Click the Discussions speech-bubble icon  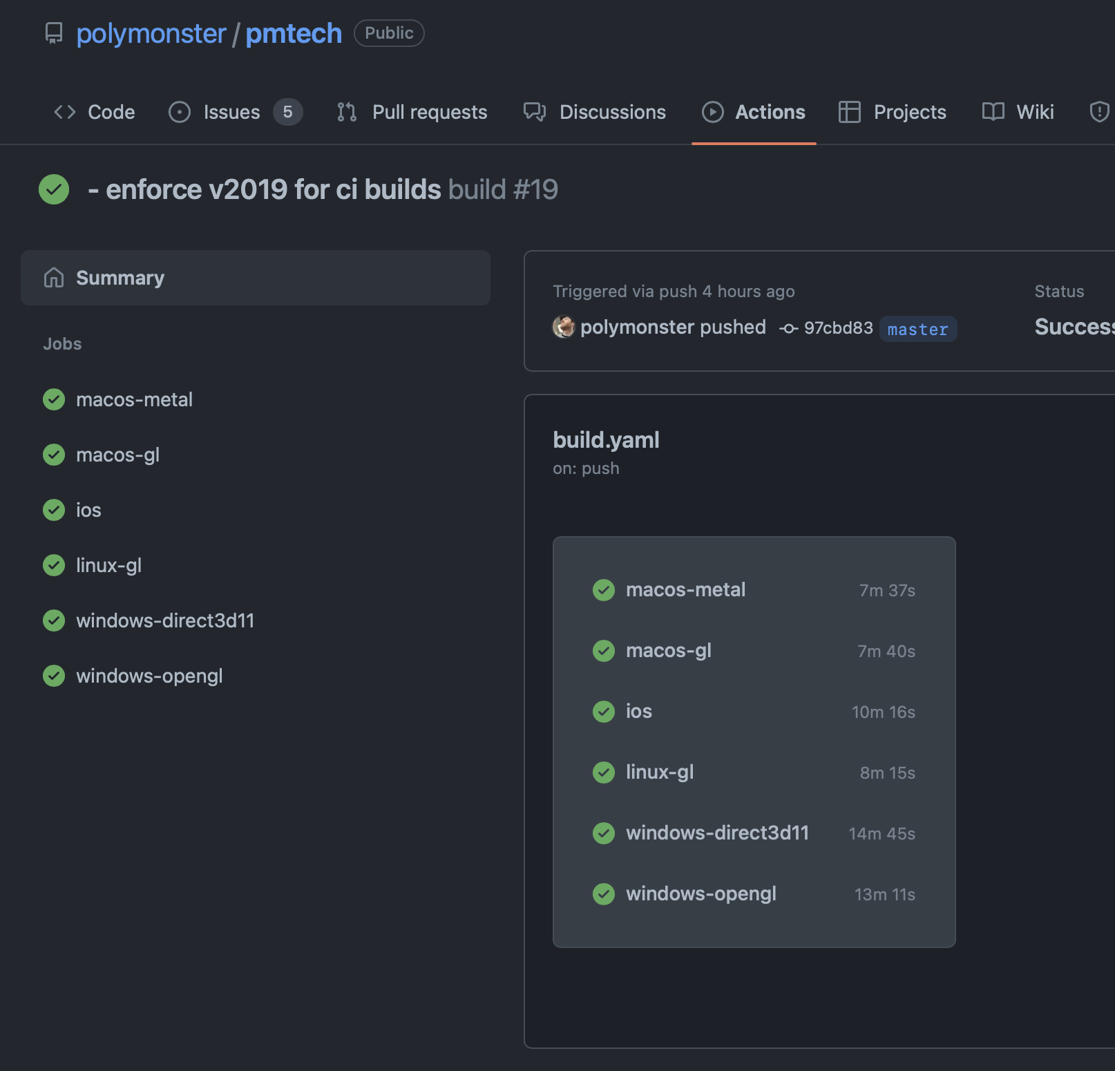point(535,112)
